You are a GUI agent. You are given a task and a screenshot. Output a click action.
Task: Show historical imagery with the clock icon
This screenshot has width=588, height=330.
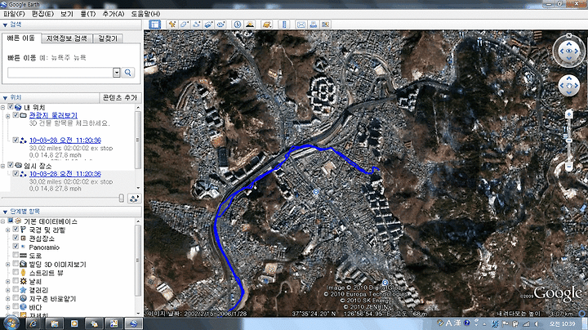[x=238, y=25]
